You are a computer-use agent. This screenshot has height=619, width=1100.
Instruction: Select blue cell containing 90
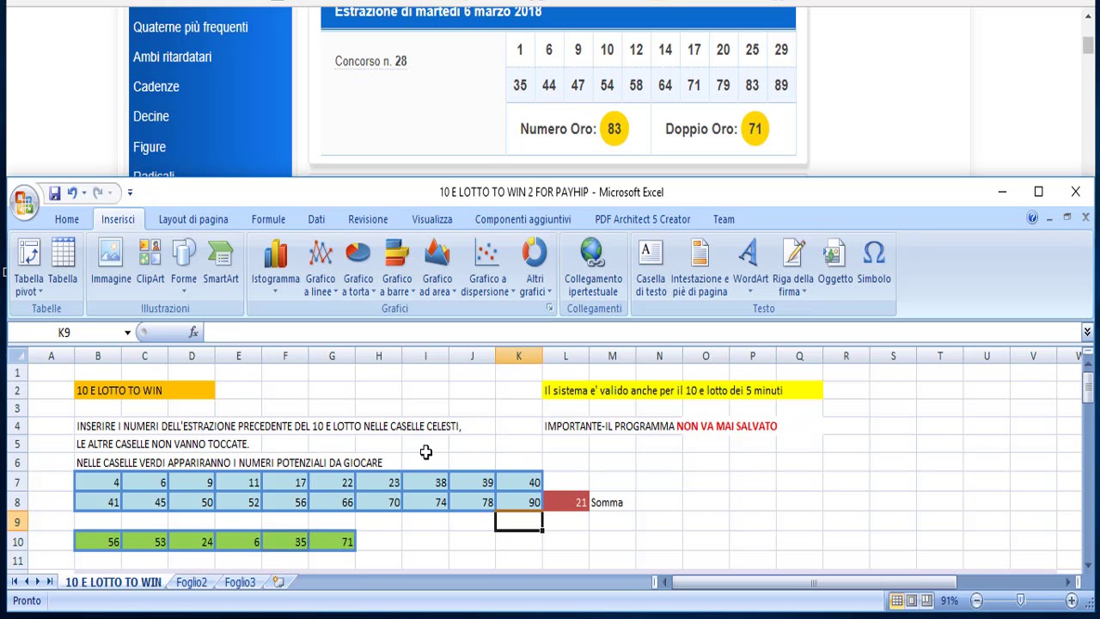518,502
